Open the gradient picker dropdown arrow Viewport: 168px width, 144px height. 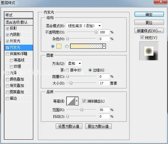click(x=104, y=46)
